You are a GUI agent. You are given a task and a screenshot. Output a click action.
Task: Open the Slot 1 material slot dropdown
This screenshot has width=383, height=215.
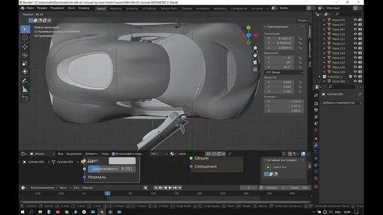pos(159,154)
